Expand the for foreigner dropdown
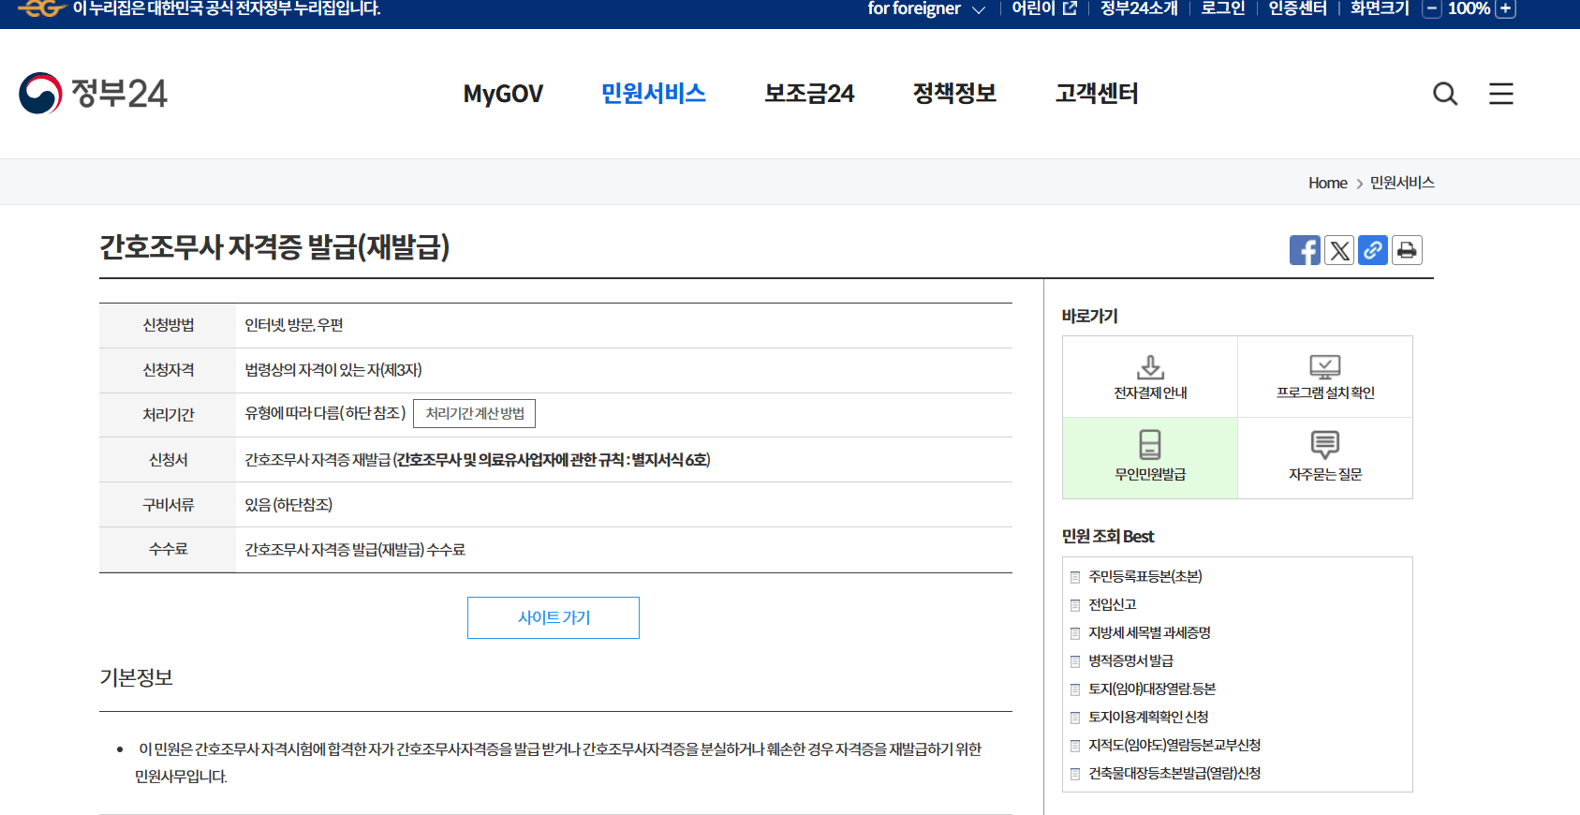The height and width of the screenshot is (815, 1580). pos(926,8)
